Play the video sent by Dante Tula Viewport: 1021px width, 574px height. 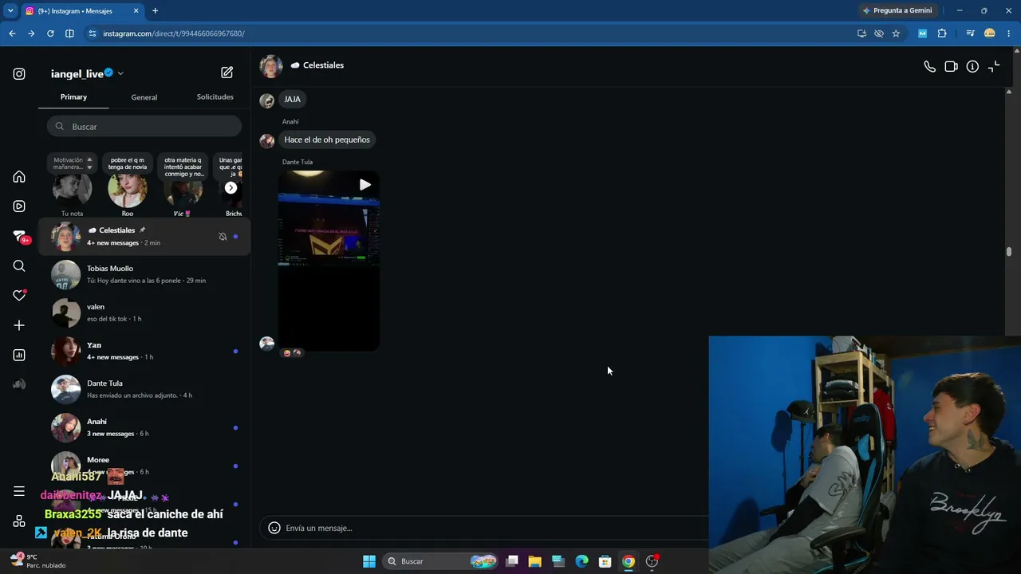coord(365,185)
